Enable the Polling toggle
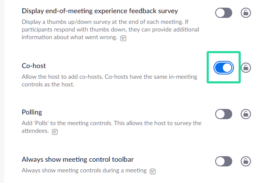Image resolution: width=268 pixels, height=183 pixels. tap(224, 114)
